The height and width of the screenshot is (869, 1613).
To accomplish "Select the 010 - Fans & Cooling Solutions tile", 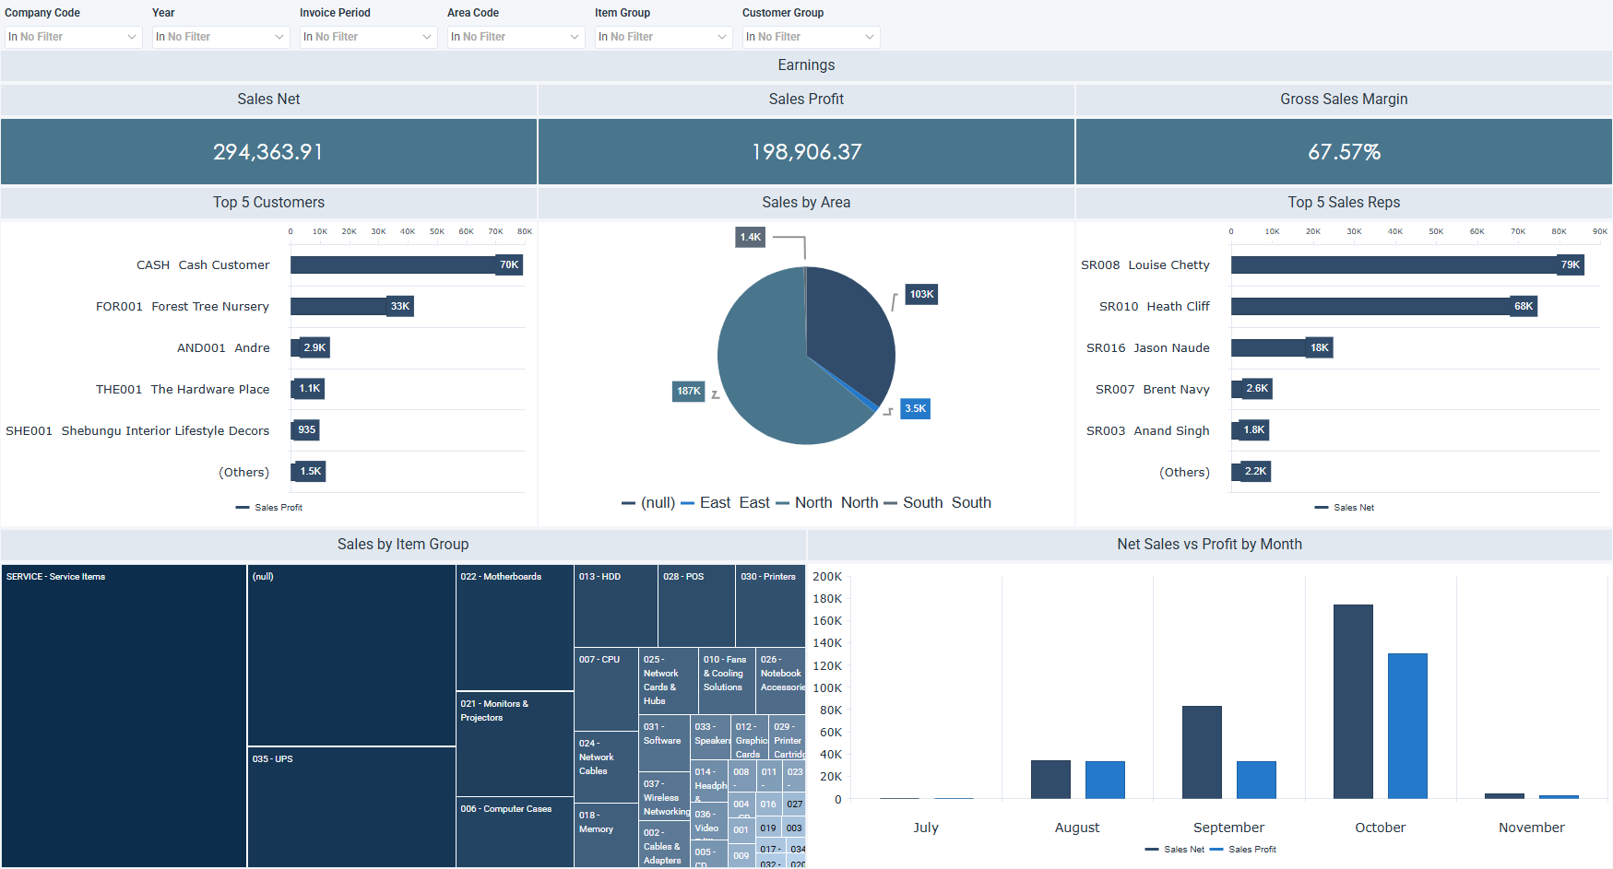I will pyautogui.click(x=728, y=681).
